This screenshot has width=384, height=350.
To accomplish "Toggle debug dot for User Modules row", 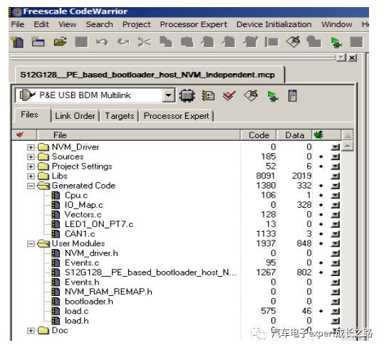I will [x=321, y=243].
